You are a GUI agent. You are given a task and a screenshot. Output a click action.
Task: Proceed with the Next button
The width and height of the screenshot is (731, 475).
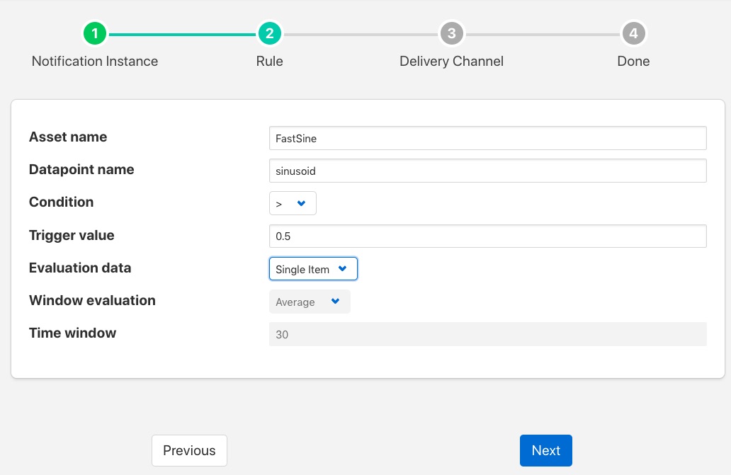point(545,450)
